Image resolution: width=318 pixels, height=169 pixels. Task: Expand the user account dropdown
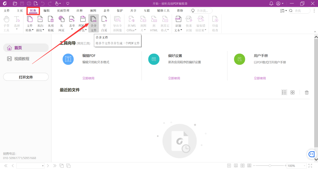point(282,4)
